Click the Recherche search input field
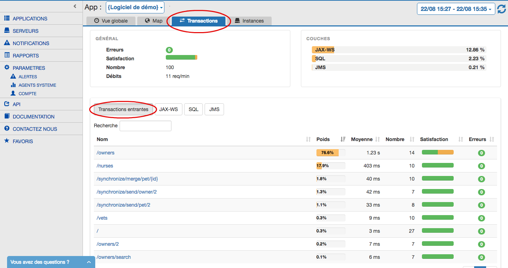The width and height of the screenshot is (508, 268). [x=145, y=126]
